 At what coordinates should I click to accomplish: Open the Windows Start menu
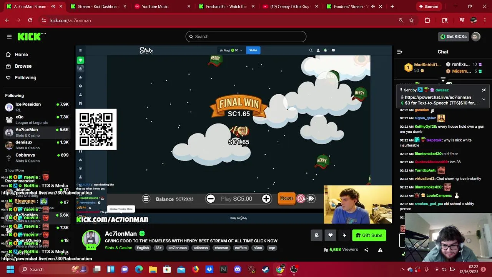(10, 269)
